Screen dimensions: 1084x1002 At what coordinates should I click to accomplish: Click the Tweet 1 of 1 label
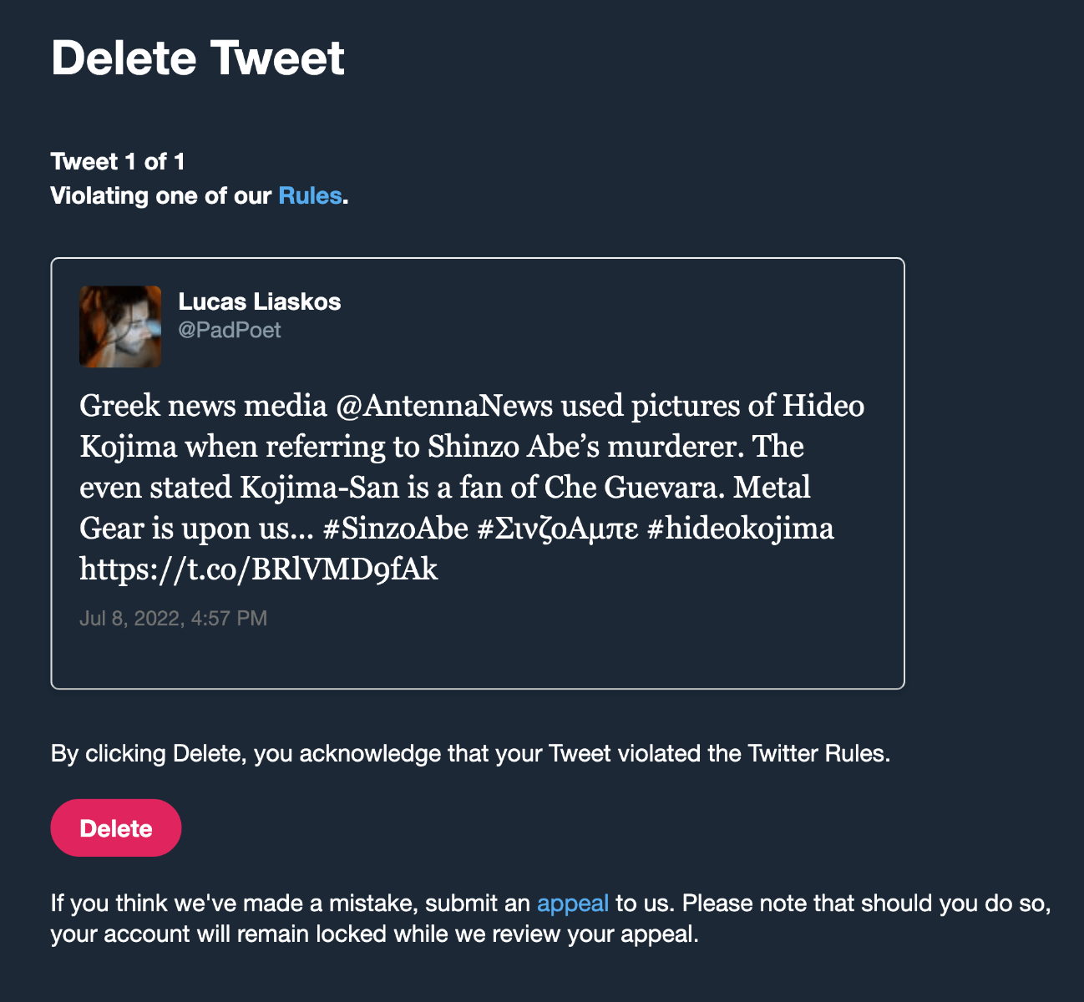(118, 161)
